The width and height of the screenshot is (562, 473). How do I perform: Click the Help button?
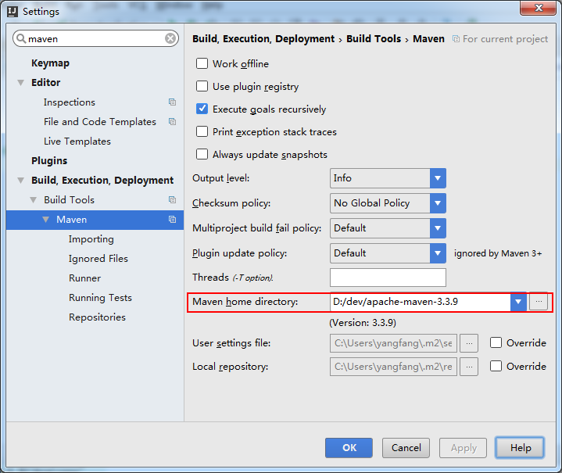(x=520, y=447)
